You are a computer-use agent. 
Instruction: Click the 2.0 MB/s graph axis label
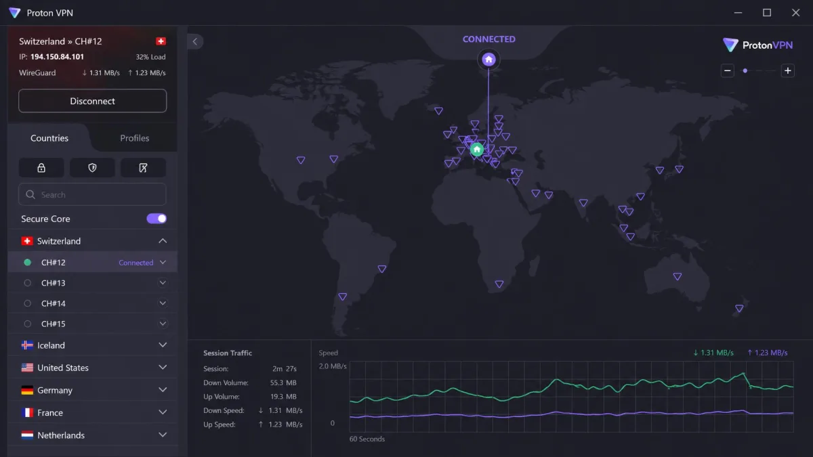click(333, 366)
